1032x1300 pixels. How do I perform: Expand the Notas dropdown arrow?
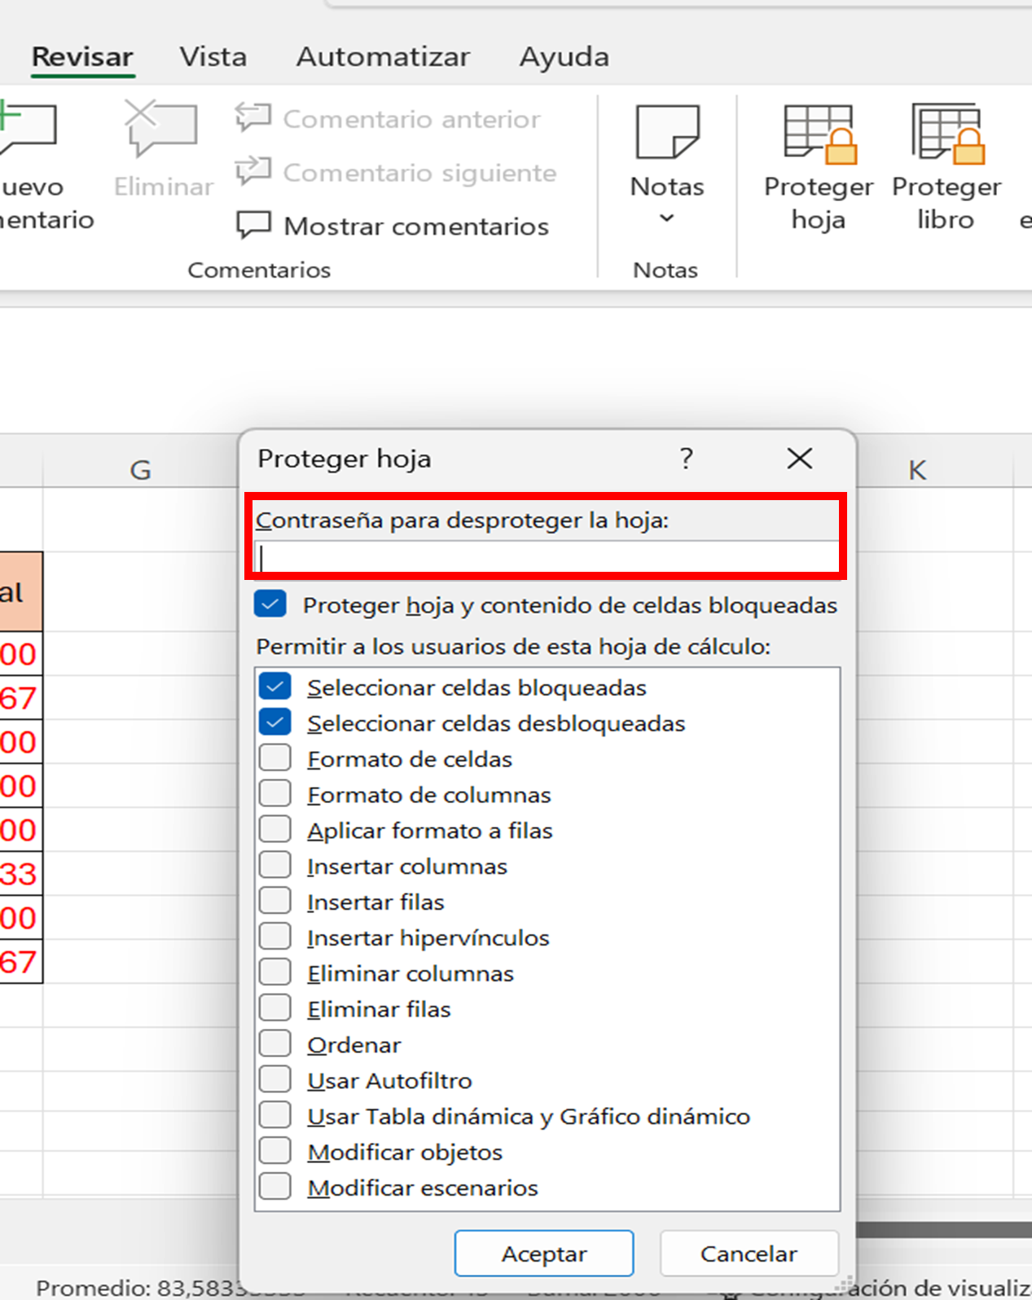click(x=666, y=218)
